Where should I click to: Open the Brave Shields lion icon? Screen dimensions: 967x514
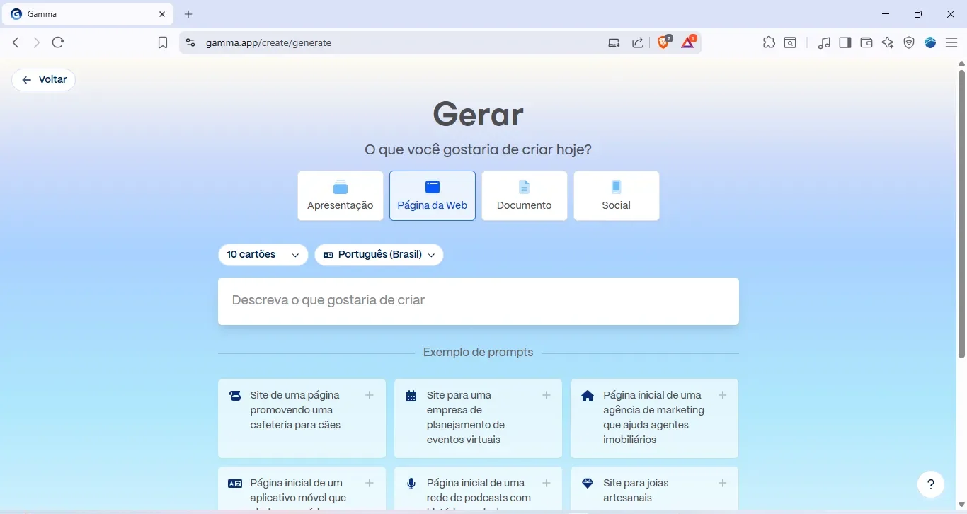pyautogui.click(x=664, y=42)
